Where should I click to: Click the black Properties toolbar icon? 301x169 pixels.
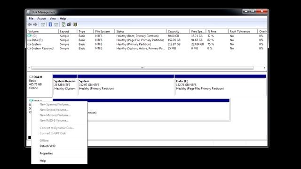[69, 24]
